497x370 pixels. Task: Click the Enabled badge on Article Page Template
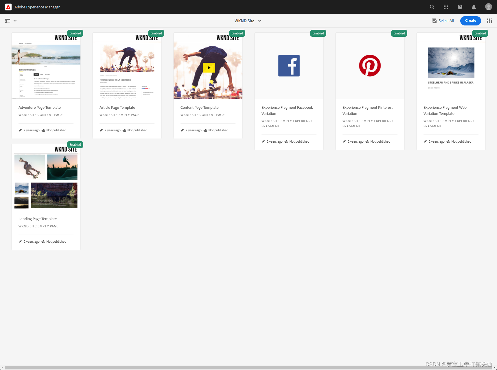pyautogui.click(x=156, y=33)
